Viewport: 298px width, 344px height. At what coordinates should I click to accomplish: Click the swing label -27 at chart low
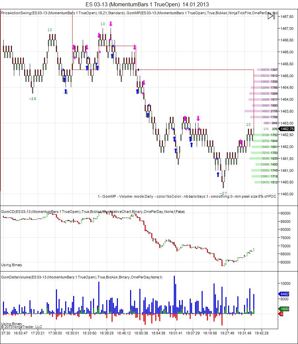[223, 193]
